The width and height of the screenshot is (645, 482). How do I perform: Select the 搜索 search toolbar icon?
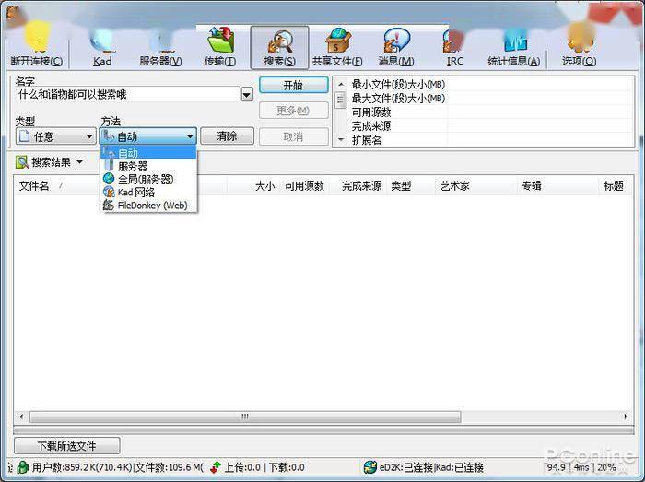(x=279, y=47)
